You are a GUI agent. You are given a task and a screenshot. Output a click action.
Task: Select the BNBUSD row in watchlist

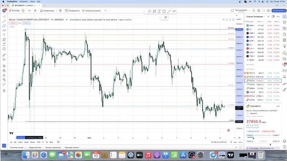[x=263, y=89]
